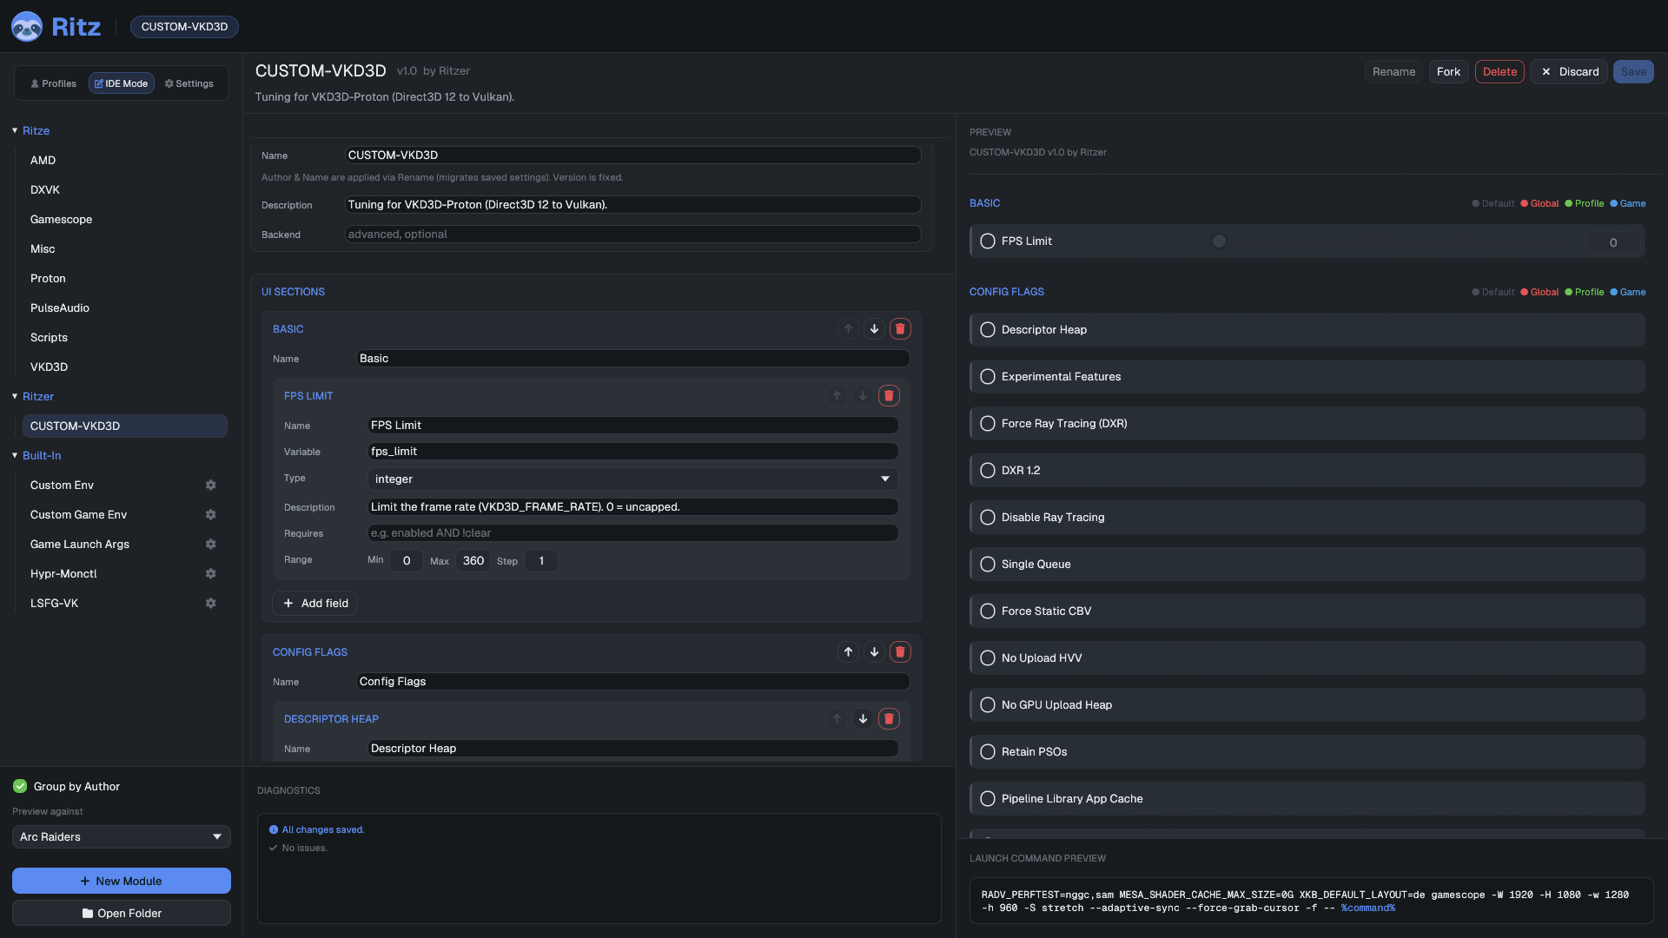Image resolution: width=1668 pixels, height=938 pixels.
Task: Toggle the Group by Author checkbox
Action: tap(20, 786)
